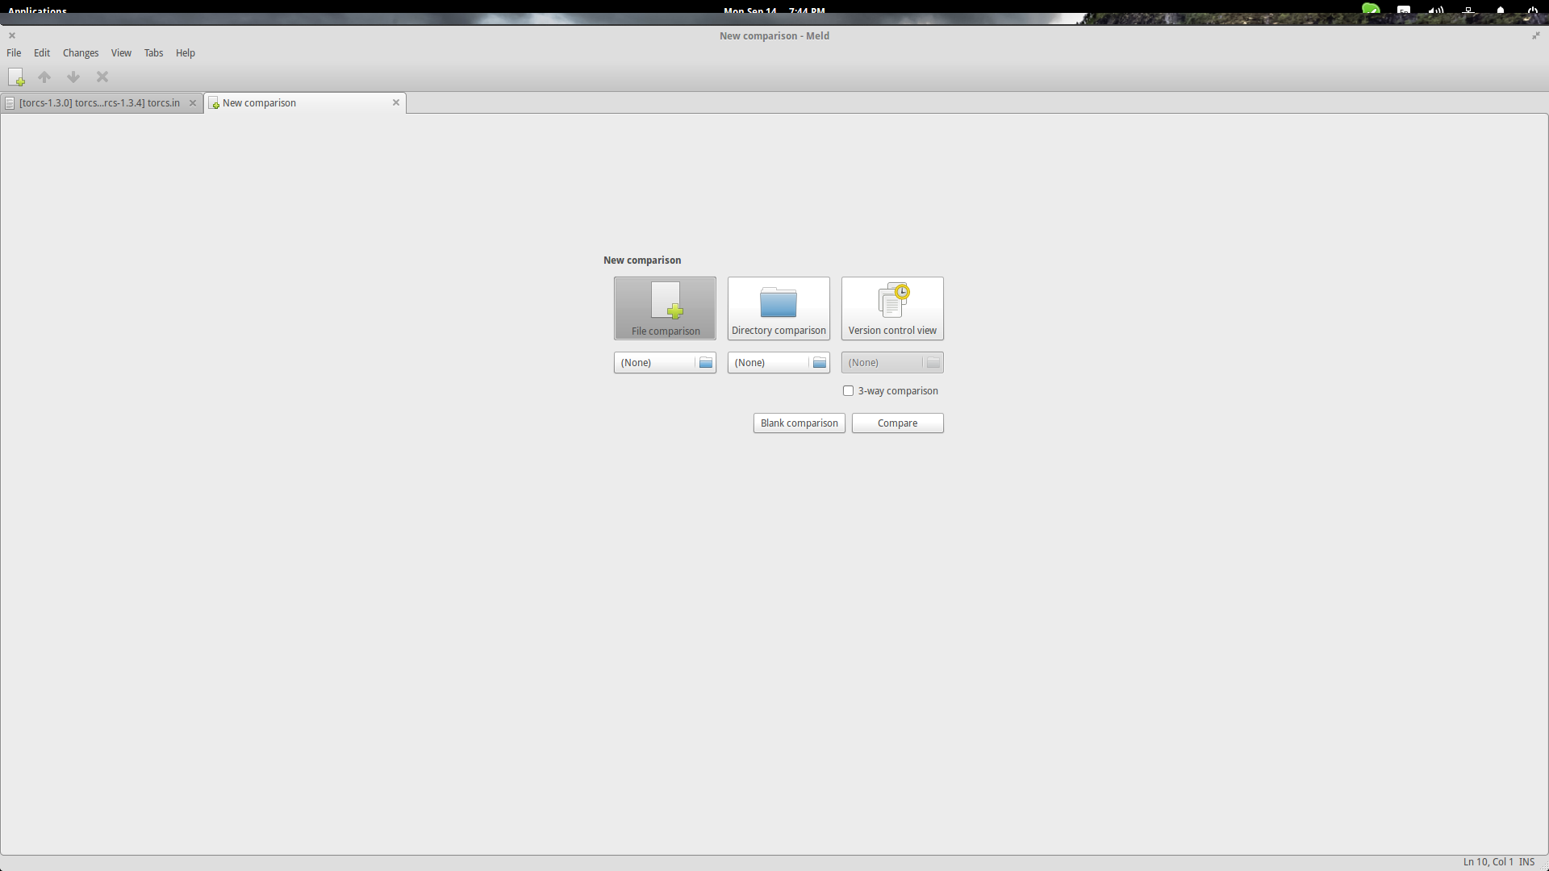
Task: Click the previous change arrow icon
Action: 44,77
